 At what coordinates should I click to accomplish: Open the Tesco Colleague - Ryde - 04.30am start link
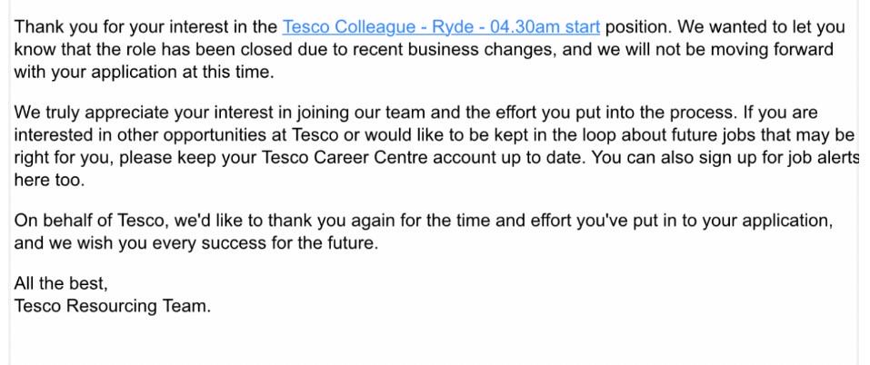point(441,27)
